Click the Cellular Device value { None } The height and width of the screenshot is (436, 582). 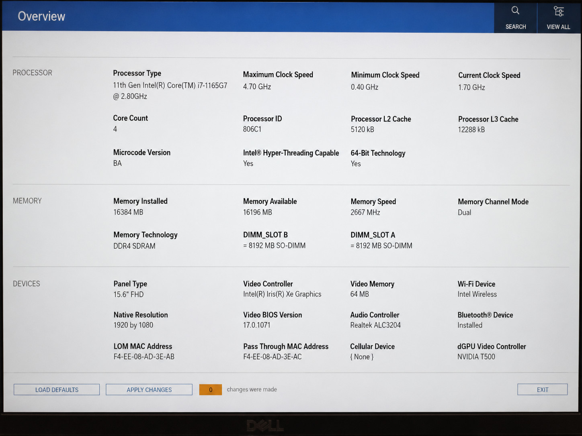[362, 357]
